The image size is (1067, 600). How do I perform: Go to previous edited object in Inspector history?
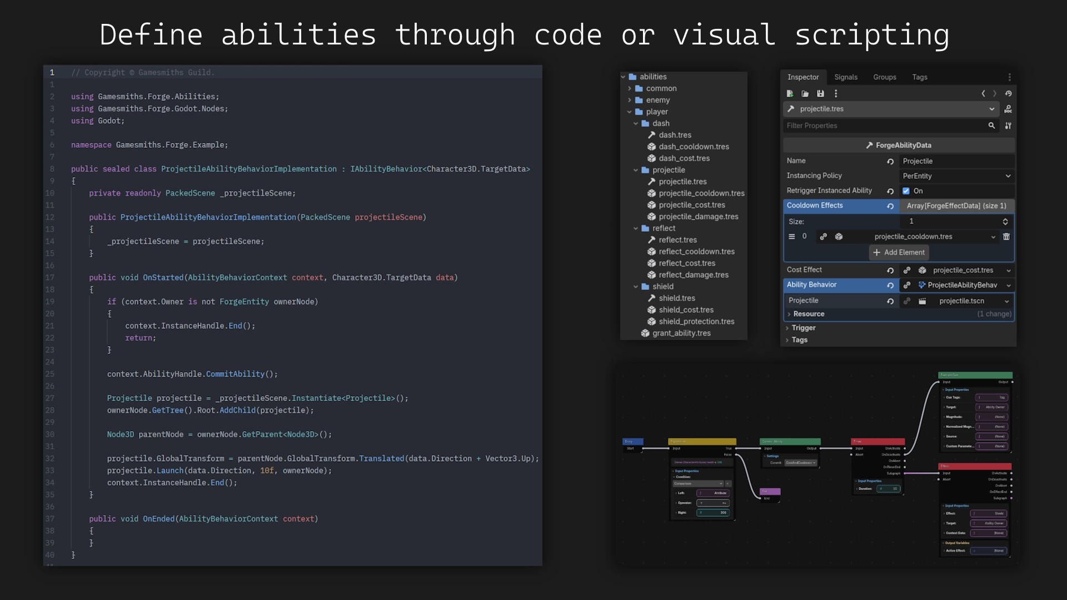[x=983, y=93]
